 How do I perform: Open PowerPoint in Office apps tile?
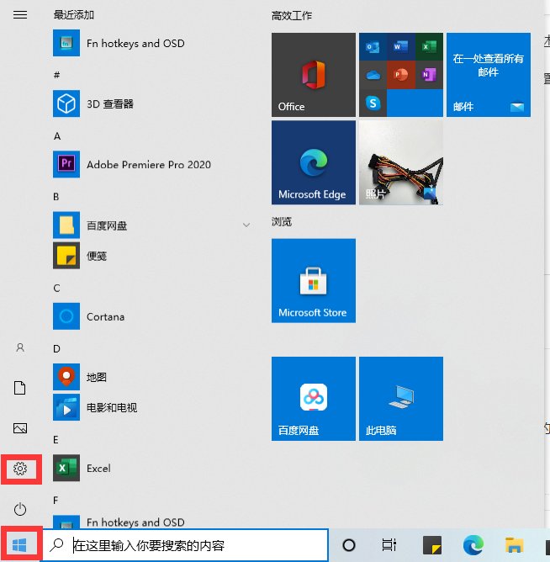click(x=401, y=75)
